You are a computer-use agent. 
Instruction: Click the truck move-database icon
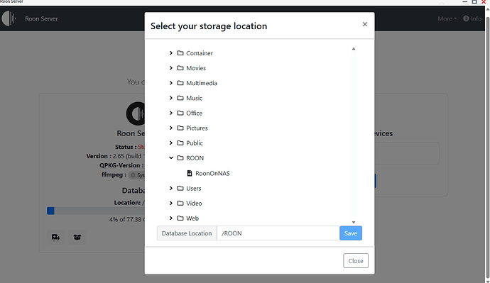[55, 238]
